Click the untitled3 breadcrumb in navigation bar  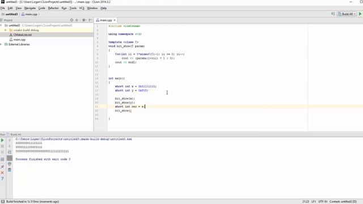point(10,14)
